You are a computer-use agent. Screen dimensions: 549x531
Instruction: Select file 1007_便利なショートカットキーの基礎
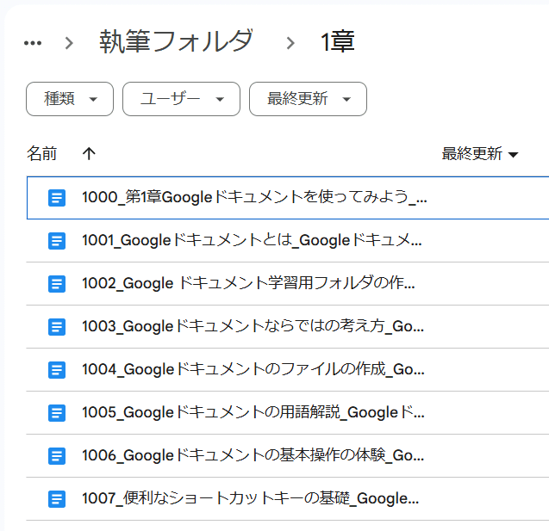point(288,498)
